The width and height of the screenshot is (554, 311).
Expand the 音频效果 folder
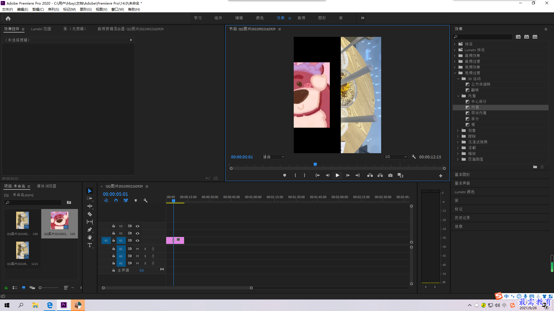(455, 56)
